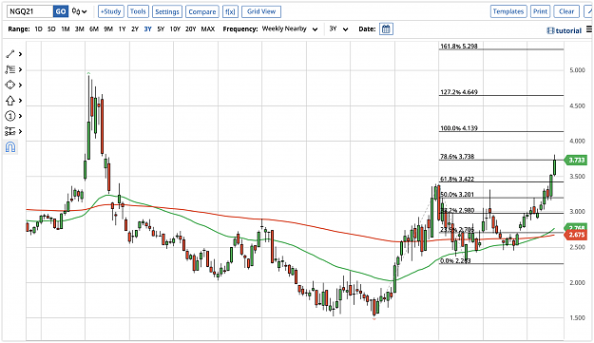This screenshot has width=594, height=343.
Task: Set range to 6M
Action: click(94, 29)
